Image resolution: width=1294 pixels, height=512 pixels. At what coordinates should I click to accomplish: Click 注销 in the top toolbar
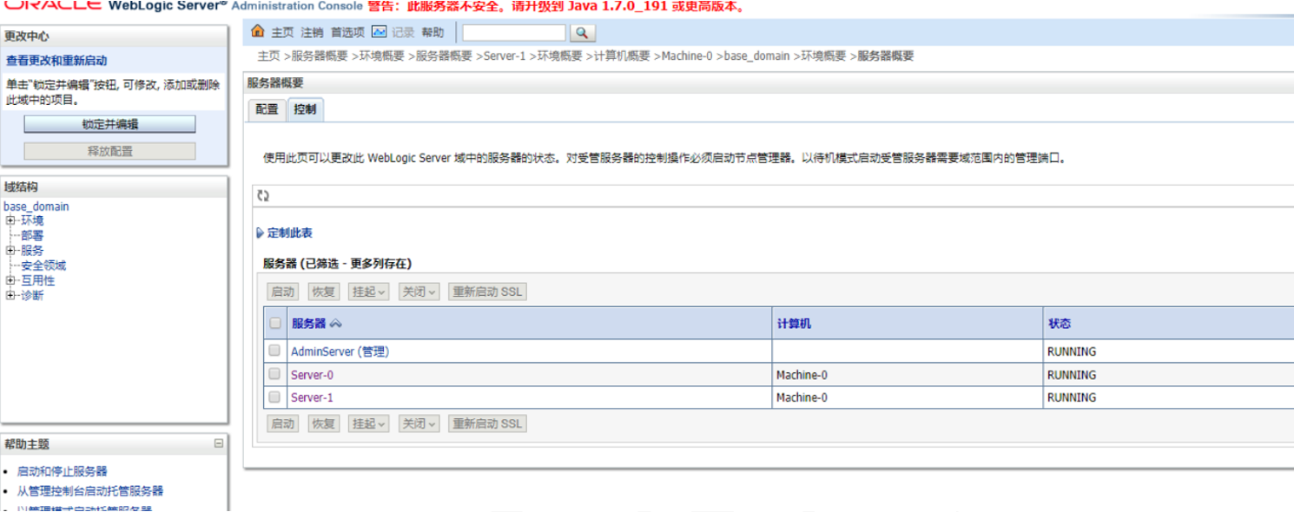[312, 33]
